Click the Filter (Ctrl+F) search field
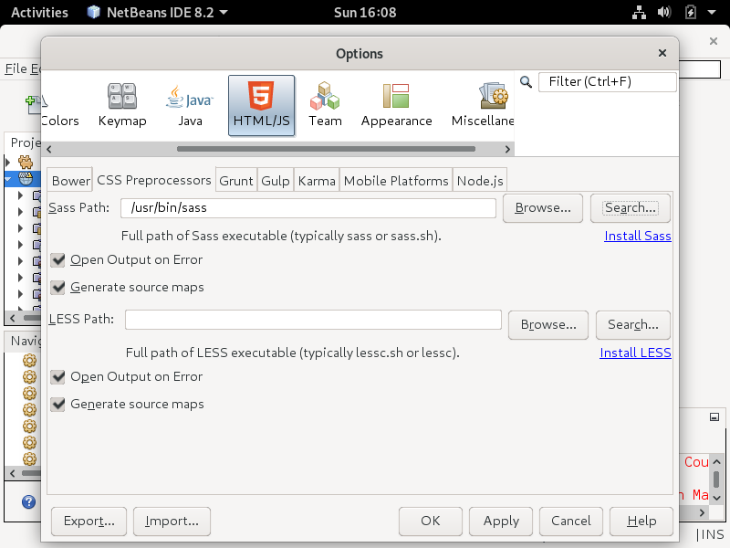Image resolution: width=730 pixels, height=548 pixels. [608, 82]
